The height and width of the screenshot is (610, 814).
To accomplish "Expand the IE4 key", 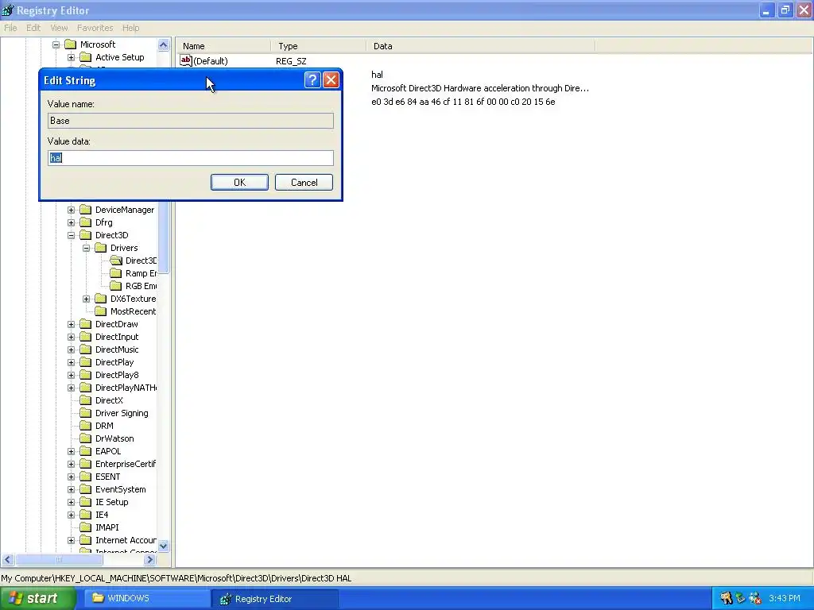I will 71,515.
